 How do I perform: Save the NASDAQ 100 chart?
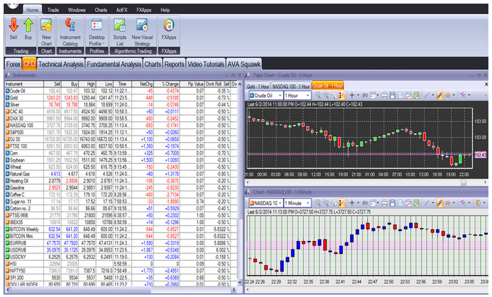tap(392, 203)
